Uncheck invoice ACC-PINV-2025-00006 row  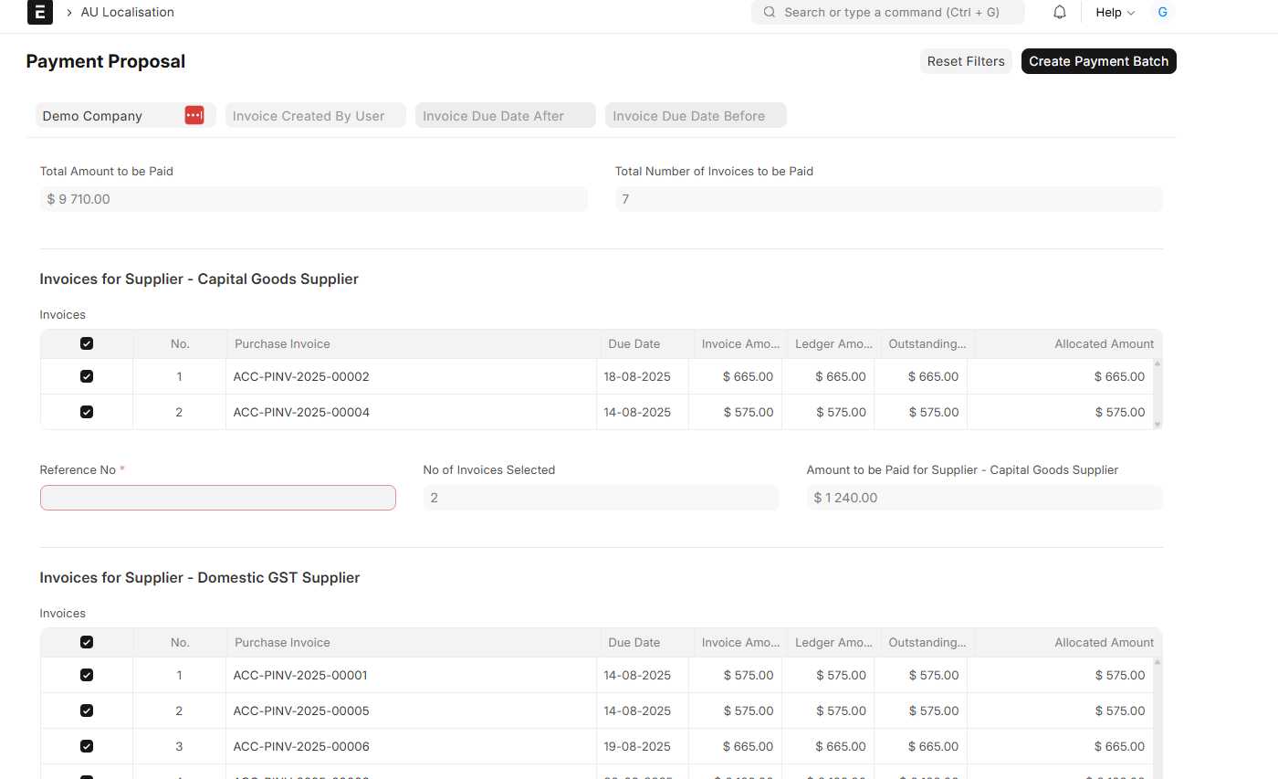click(x=87, y=746)
